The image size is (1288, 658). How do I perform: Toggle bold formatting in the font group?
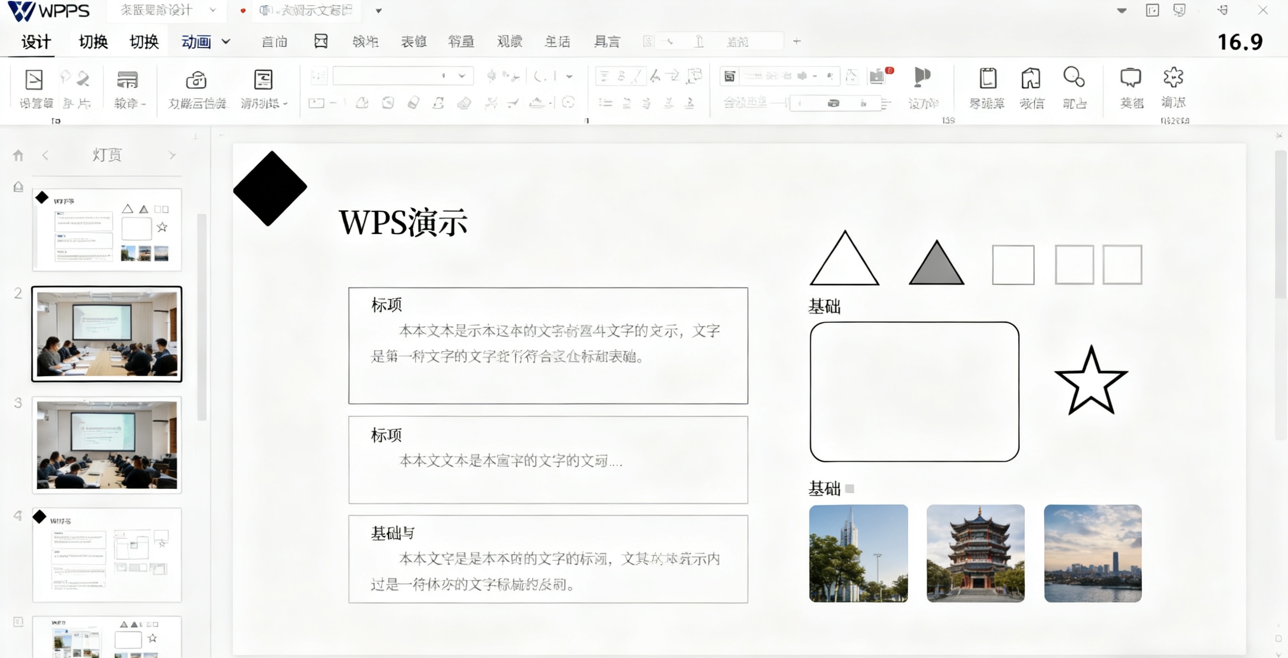[622, 76]
